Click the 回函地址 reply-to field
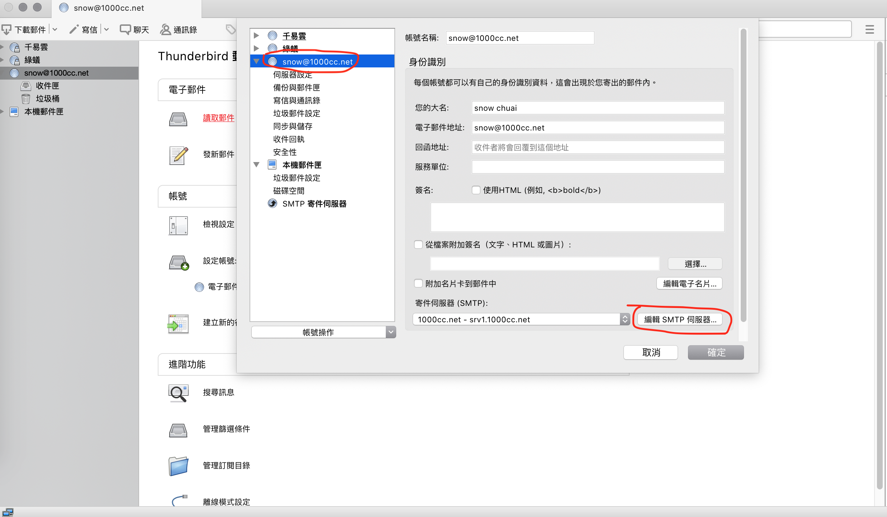Screen dimensions: 887x517 (598, 147)
